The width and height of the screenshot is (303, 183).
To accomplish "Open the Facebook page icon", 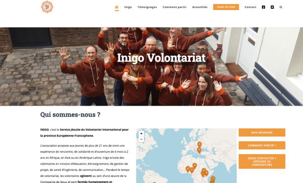I will (x=264, y=7).
